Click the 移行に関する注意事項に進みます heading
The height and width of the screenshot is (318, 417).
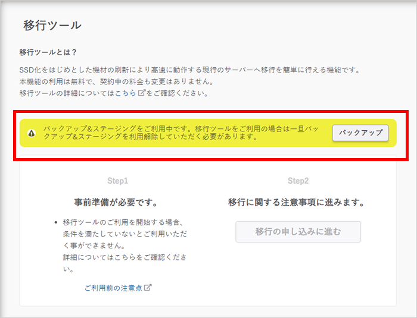296,202
